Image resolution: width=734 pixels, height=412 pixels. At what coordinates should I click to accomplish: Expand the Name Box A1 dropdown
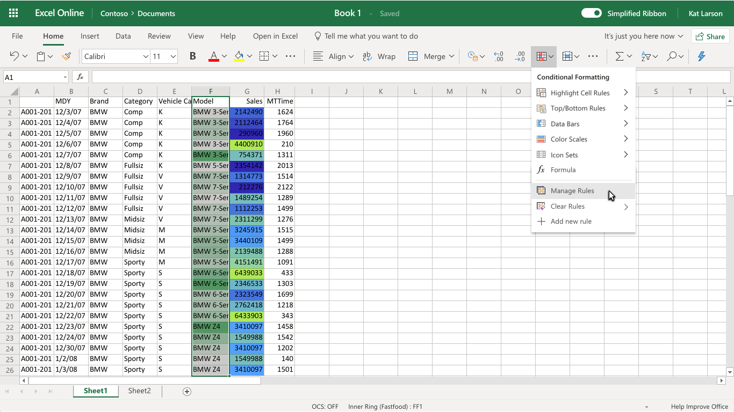pyautogui.click(x=65, y=77)
